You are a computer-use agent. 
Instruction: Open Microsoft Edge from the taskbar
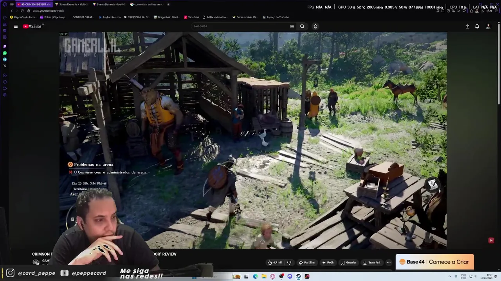coord(255,276)
